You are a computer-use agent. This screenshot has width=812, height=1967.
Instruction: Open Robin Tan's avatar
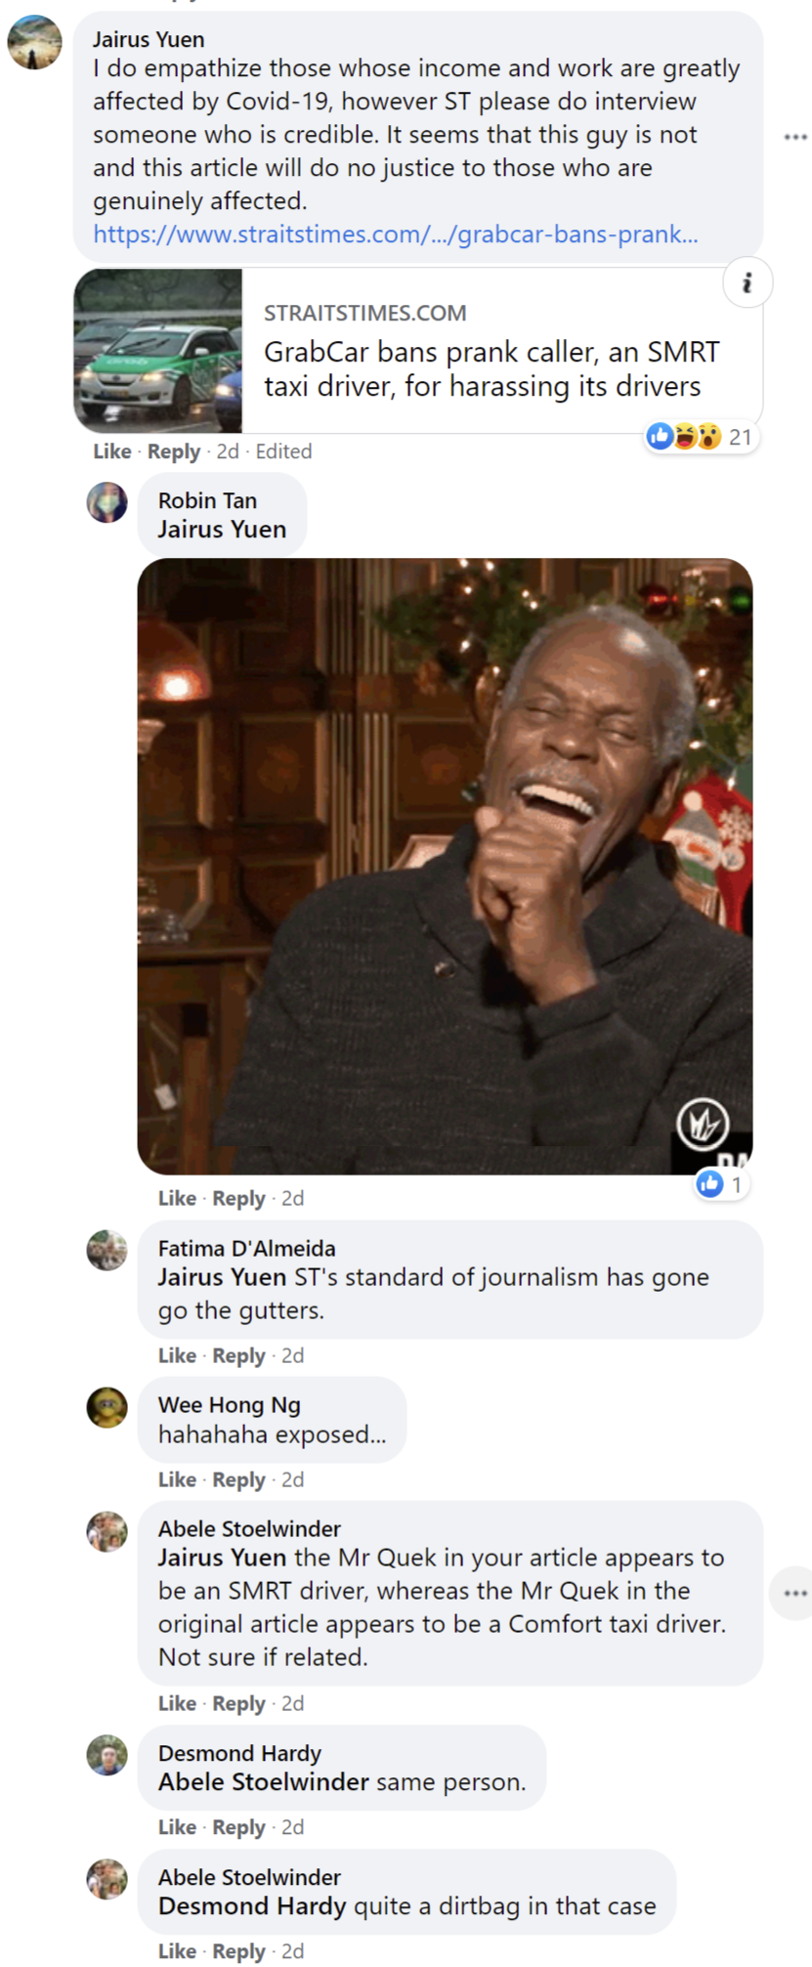(x=107, y=502)
